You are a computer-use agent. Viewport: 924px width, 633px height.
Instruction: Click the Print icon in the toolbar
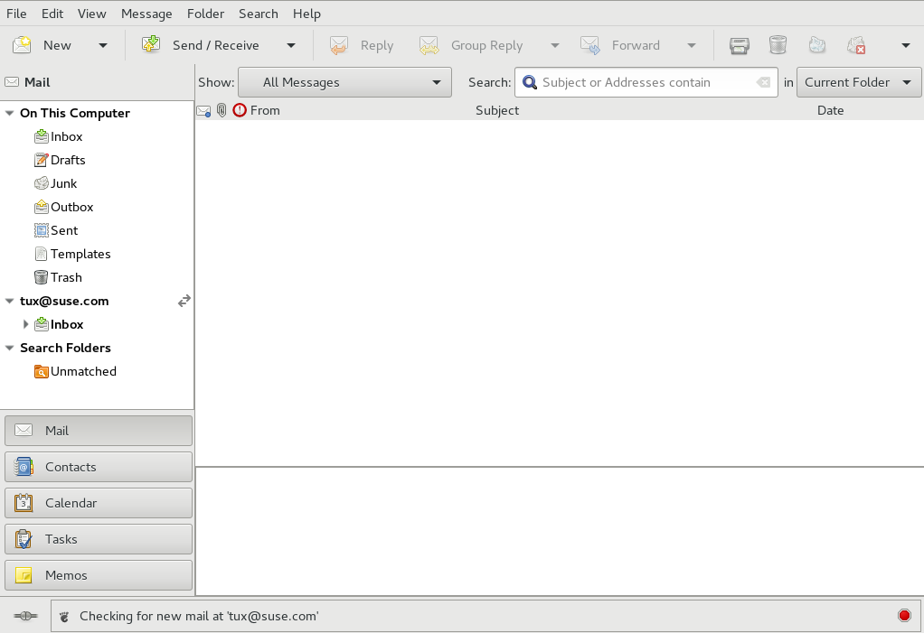pyautogui.click(x=740, y=45)
